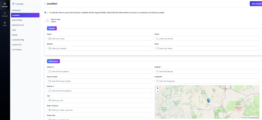Click the map icon in the Address 1 field

(x=49, y=71)
